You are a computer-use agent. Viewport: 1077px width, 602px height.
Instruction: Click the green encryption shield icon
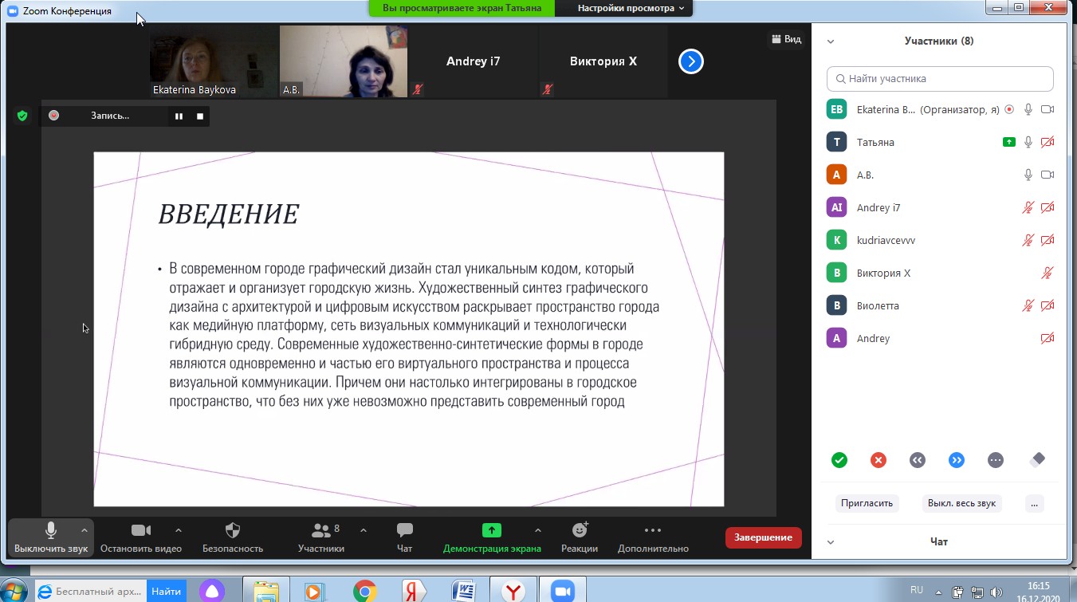[22, 116]
